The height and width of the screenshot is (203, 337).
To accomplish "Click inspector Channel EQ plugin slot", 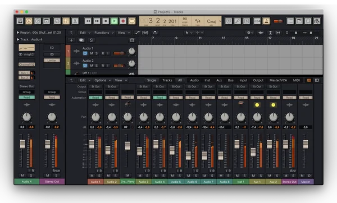I will [x=26, y=64].
